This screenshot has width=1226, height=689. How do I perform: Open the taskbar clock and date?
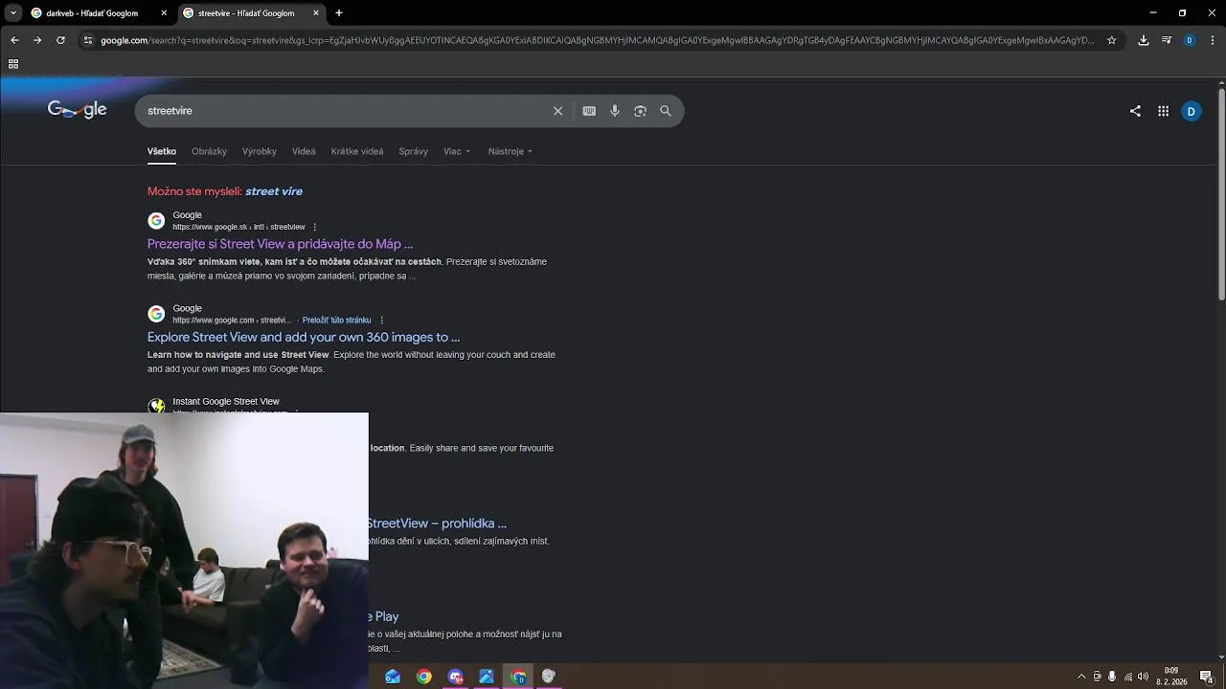1173,677
